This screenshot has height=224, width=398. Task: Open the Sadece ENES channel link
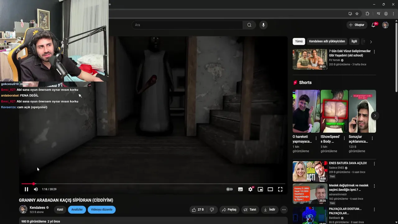[336, 168]
